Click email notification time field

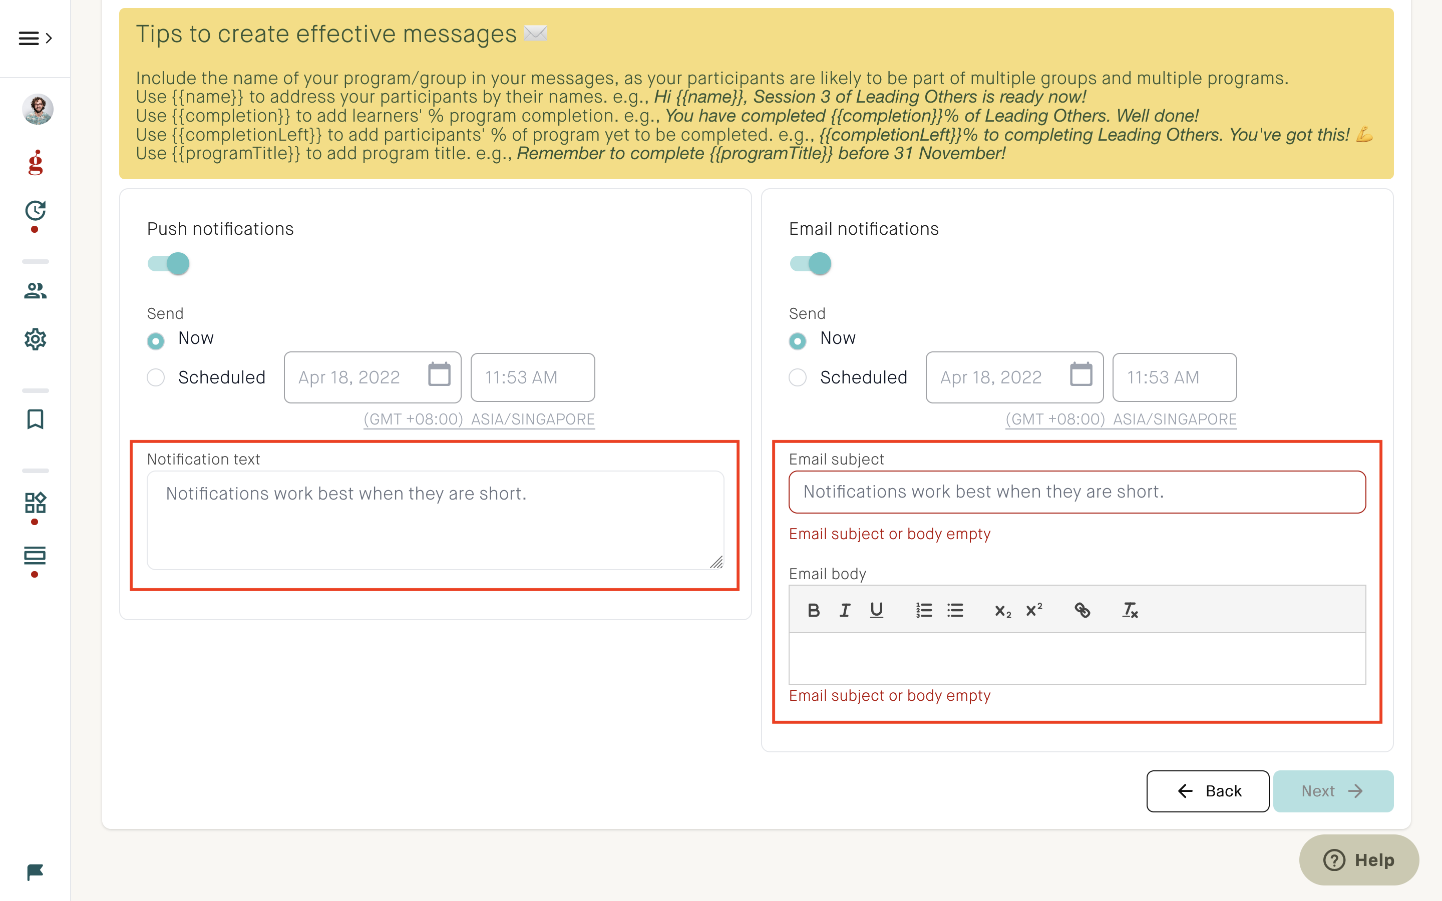tap(1175, 377)
